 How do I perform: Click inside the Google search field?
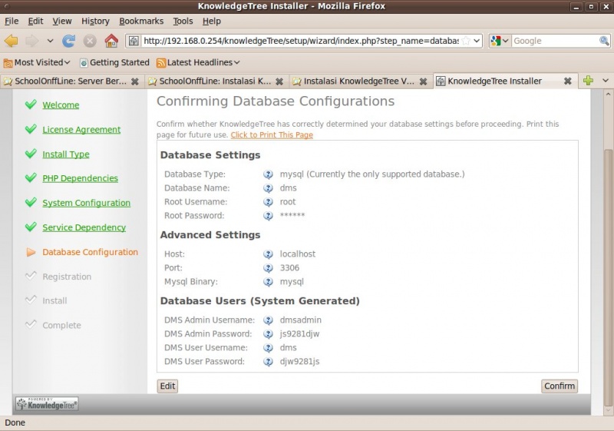pyautogui.click(x=555, y=41)
